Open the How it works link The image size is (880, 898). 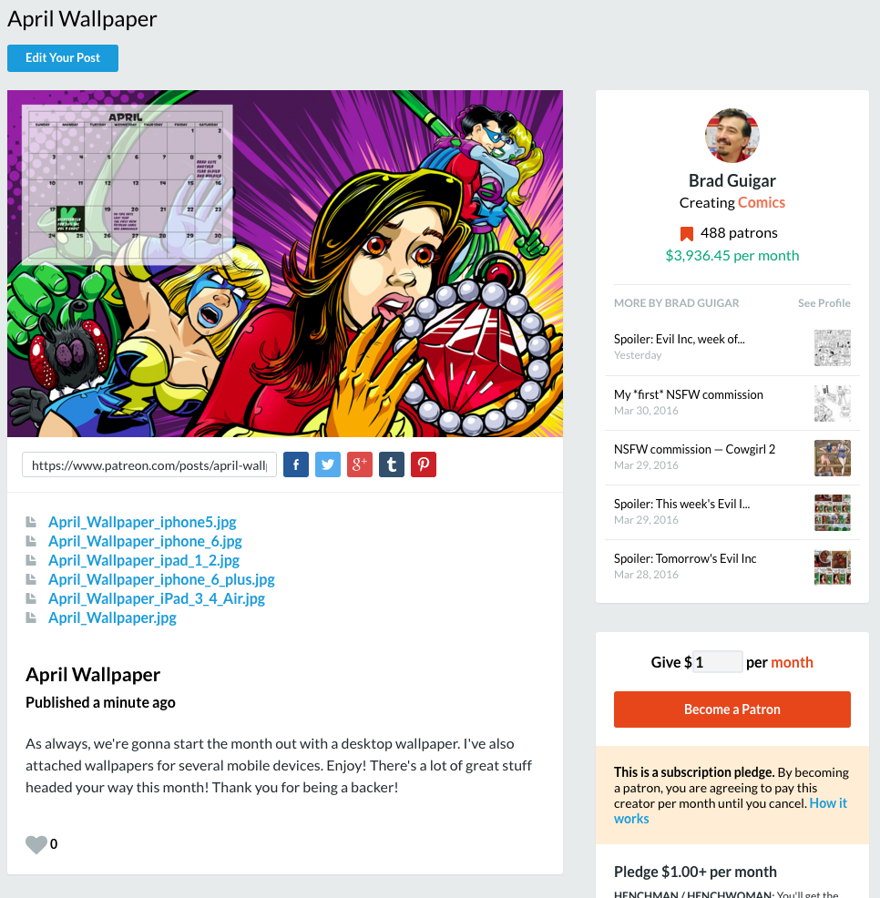731,811
